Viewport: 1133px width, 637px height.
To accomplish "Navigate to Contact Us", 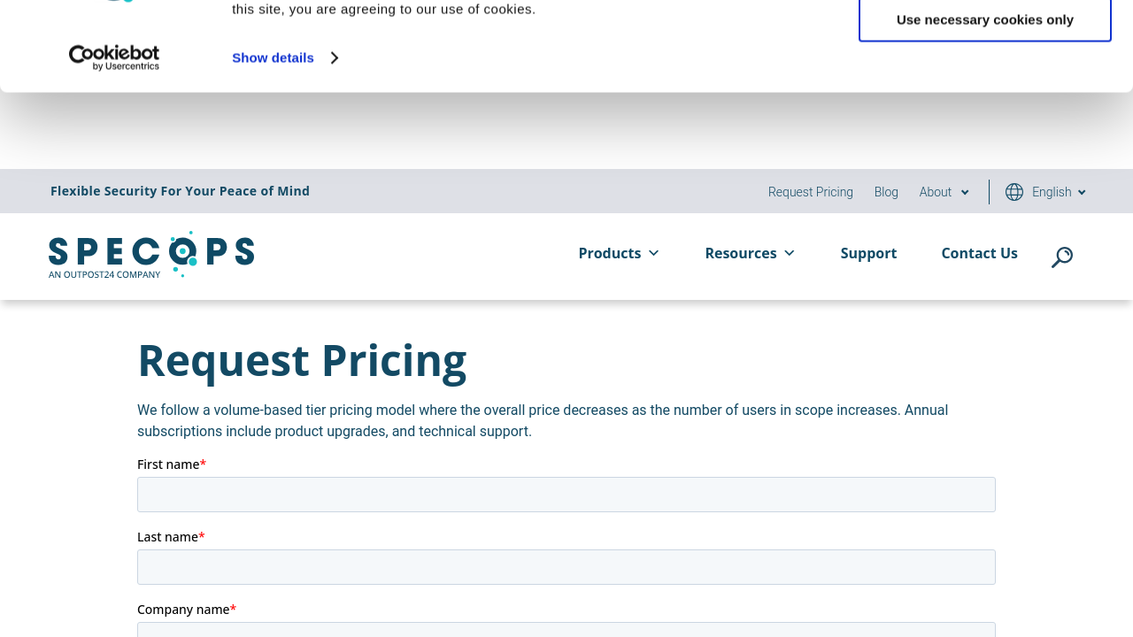I will click(979, 253).
